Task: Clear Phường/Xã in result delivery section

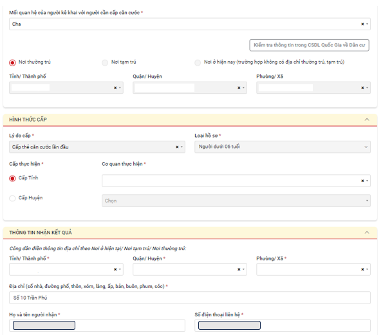Action: [x=362, y=269]
